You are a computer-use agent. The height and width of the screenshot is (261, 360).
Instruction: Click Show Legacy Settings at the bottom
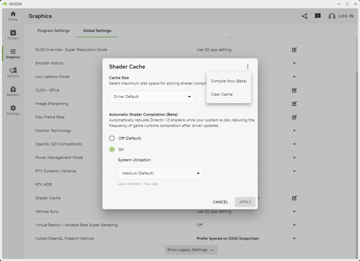pyautogui.click(x=190, y=250)
